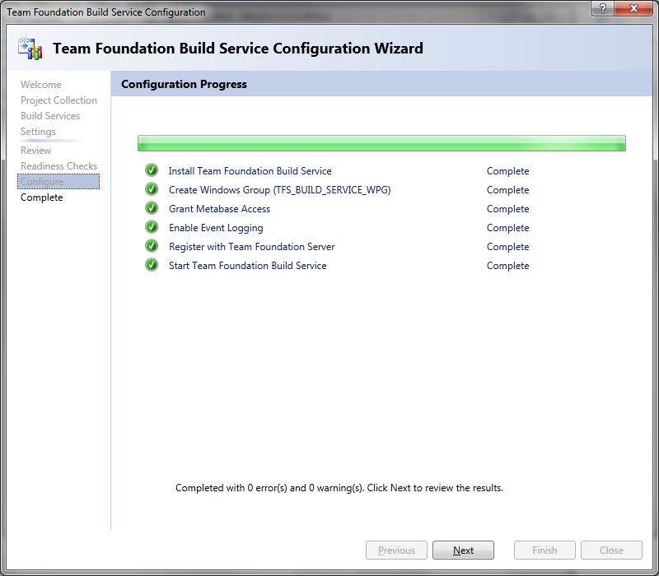
Task: Click Complete status for Create Windows Group row
Action: (507, 190)
